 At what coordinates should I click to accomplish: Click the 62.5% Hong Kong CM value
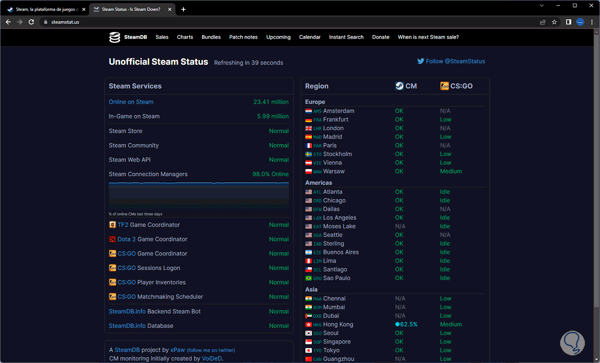(406, 325)
